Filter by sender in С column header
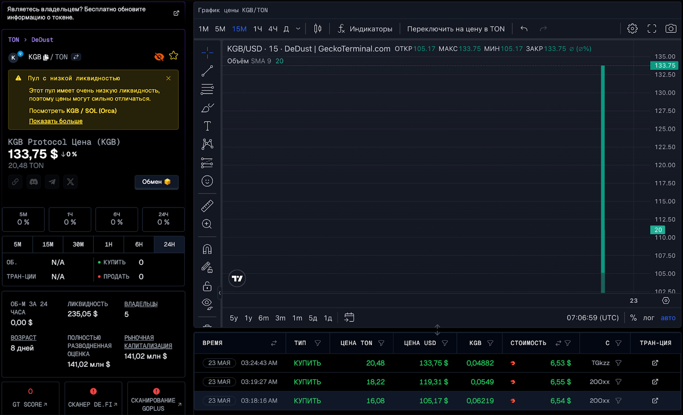683x415 pixels. (619, 343)
